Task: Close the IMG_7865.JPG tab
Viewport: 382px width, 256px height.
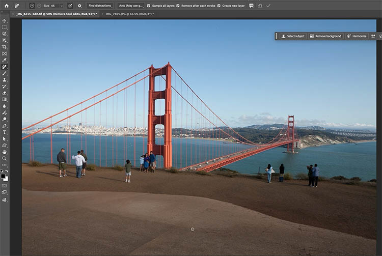Action: point(102,14)
